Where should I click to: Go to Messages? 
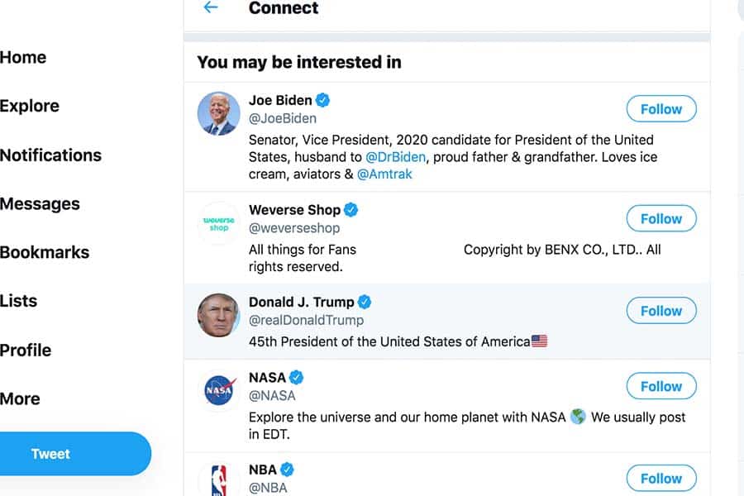40,204
